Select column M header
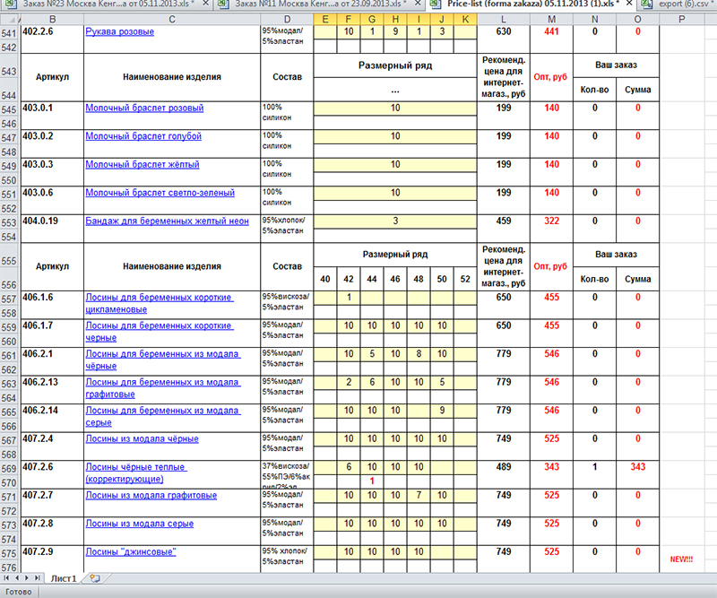This screenshot has height=598, width=717. pos(551,19)
